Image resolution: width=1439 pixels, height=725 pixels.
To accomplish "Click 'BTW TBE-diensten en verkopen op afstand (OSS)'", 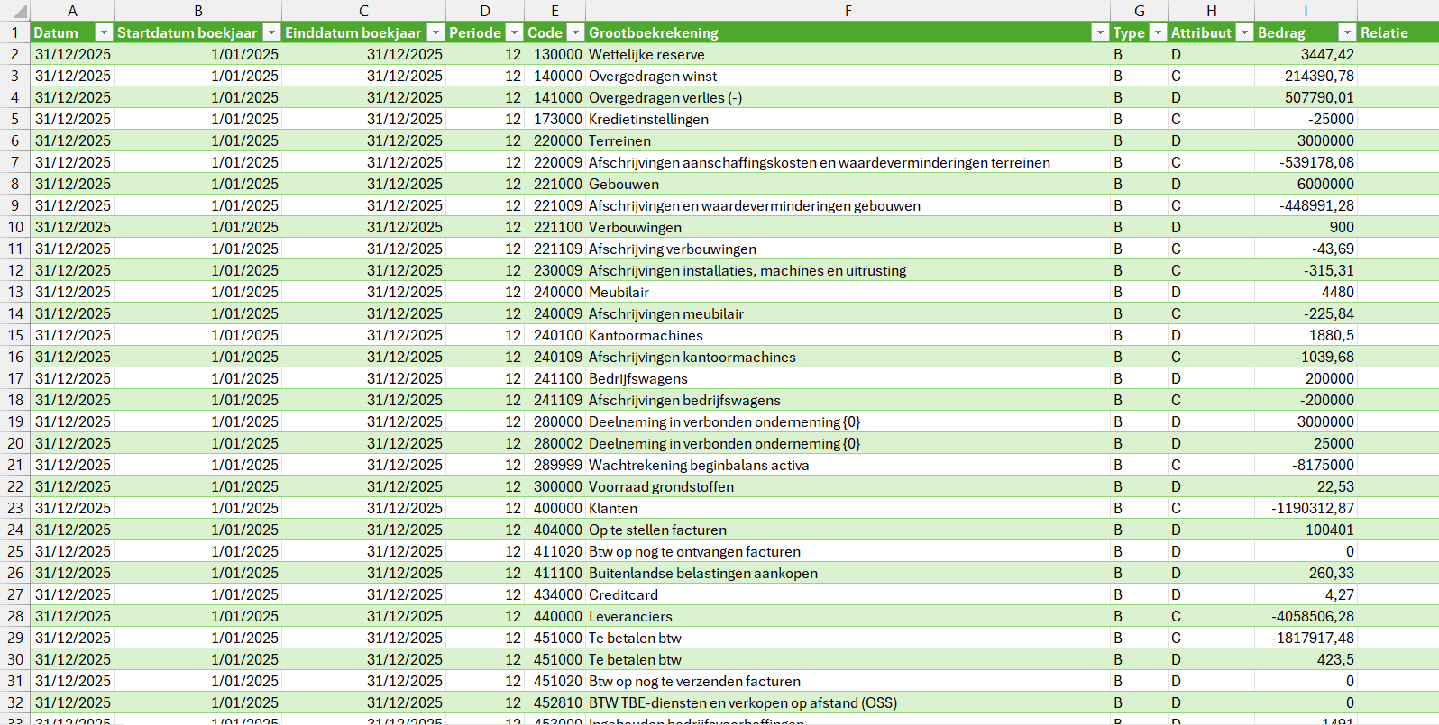I will pos(848,702).
